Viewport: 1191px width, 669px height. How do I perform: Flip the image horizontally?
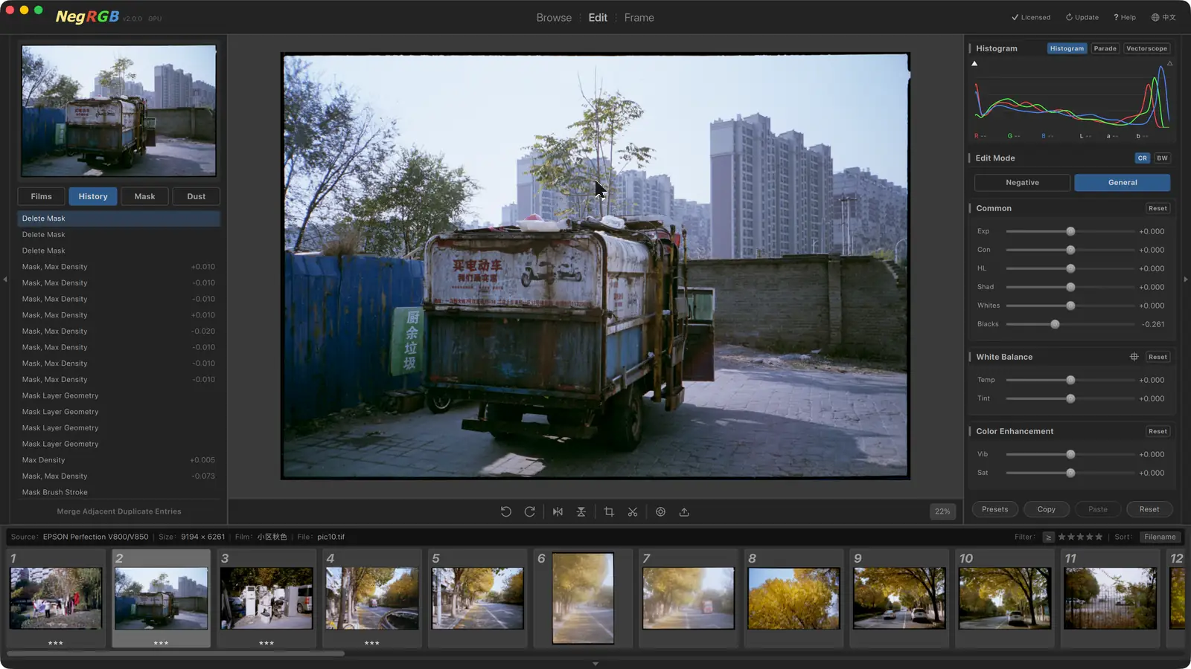pyautogui.click(x=558, y=511)
